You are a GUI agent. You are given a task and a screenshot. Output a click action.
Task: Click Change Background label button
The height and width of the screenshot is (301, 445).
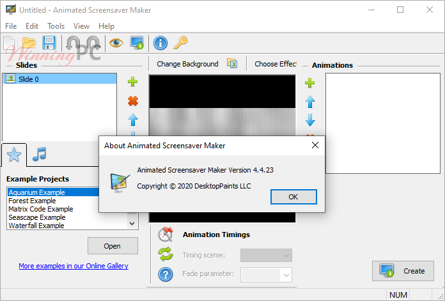pyautogui.click(x=187, y=64)
